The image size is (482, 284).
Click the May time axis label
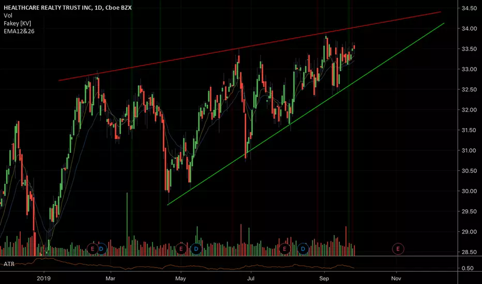click(180, 278)
